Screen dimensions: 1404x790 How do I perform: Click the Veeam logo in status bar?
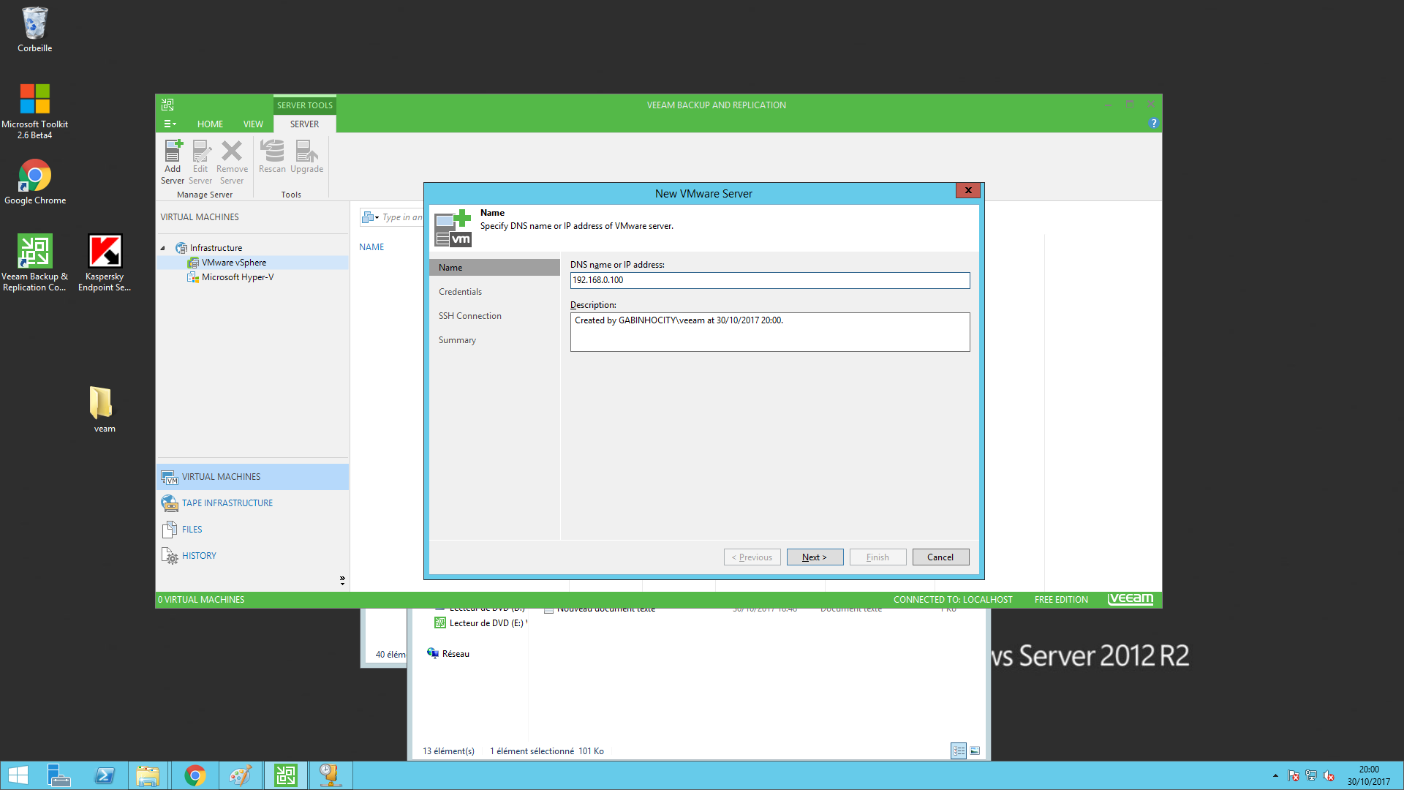[1131, 599]
